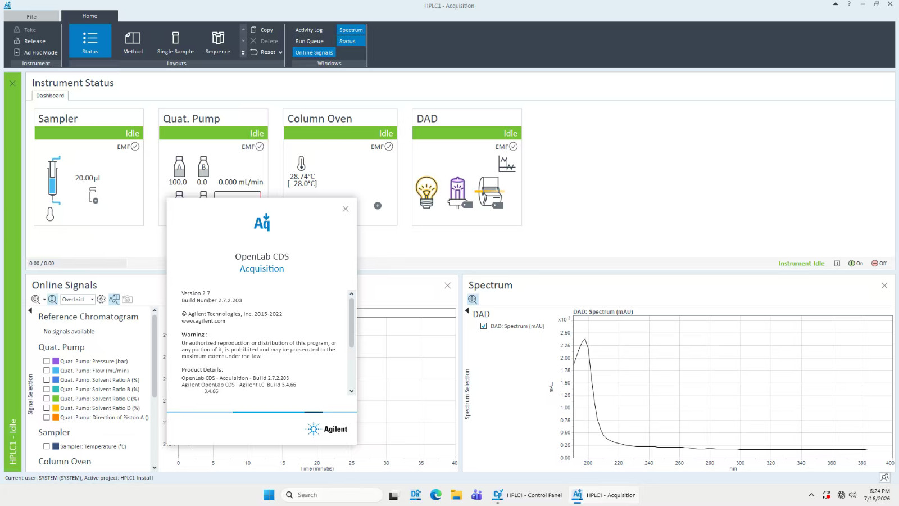Open Online Signals settings gear

coord(101,299)
